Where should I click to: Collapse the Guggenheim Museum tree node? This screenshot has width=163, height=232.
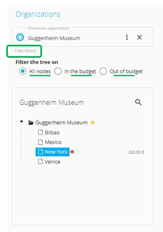coord(22,122)
